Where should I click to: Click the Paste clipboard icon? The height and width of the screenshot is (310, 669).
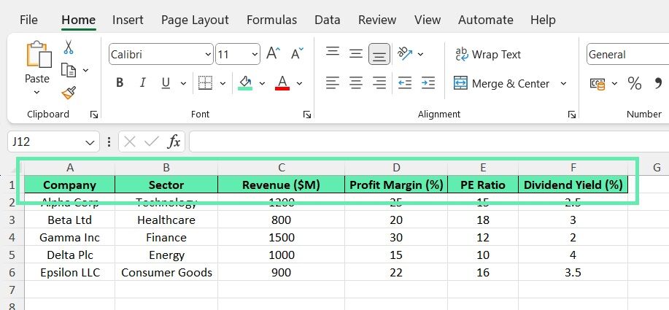click(39, 54)
